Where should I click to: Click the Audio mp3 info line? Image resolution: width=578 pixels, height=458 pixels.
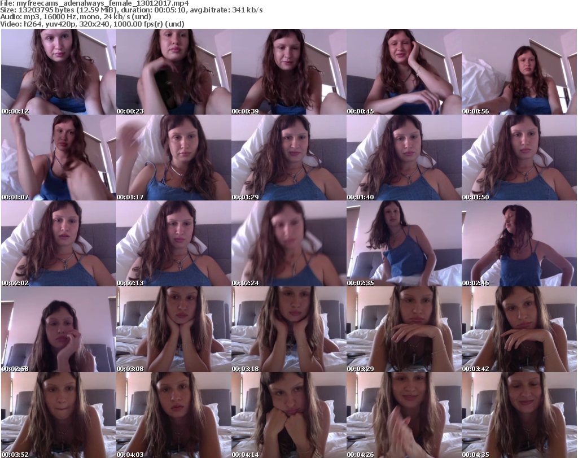[76, 17]
